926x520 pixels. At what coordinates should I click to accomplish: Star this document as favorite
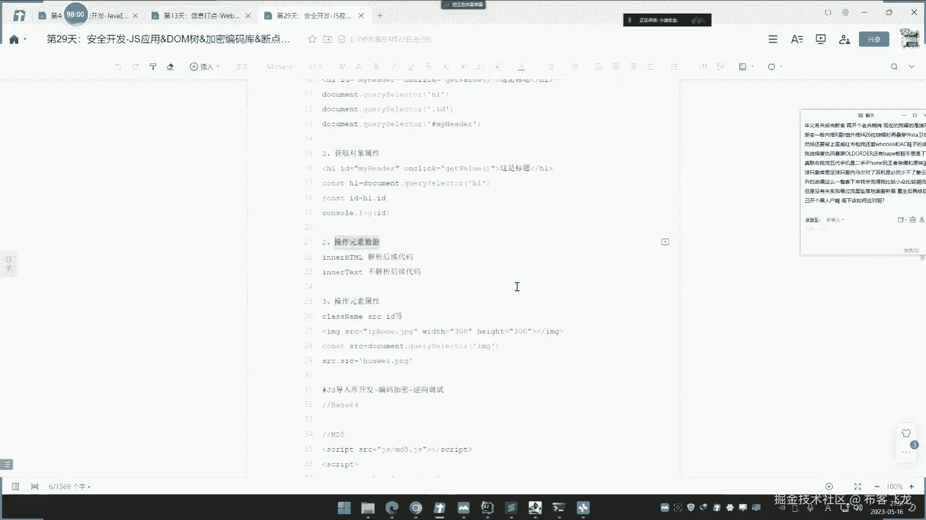(312, 39)
